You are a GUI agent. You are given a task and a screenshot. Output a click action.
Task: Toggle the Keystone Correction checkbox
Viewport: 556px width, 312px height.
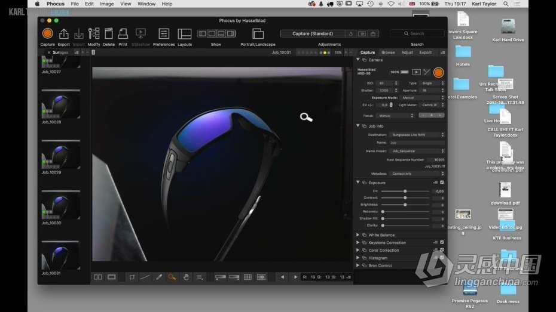coord(442,243)
